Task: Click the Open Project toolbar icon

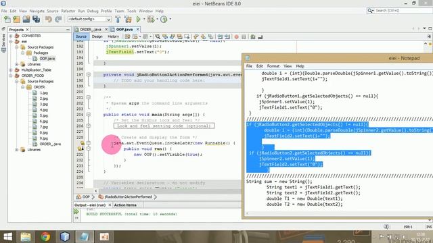Action: (x=26, y=20)
